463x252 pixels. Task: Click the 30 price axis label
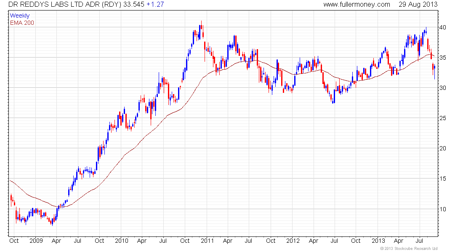pyautogui.click(x=443, y=88)
